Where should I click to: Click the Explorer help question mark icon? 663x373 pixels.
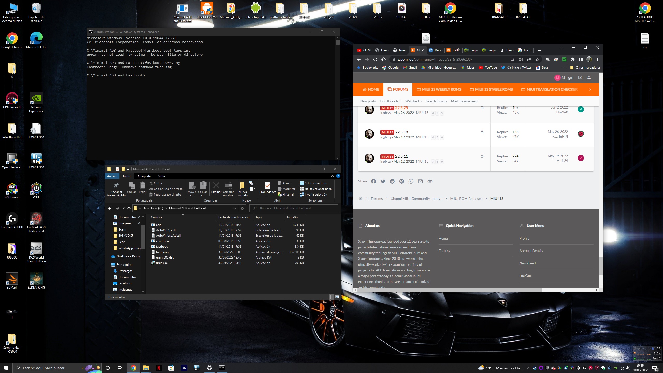(338, 176)
